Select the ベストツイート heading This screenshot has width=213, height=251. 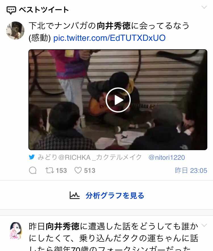pos(44,10)
